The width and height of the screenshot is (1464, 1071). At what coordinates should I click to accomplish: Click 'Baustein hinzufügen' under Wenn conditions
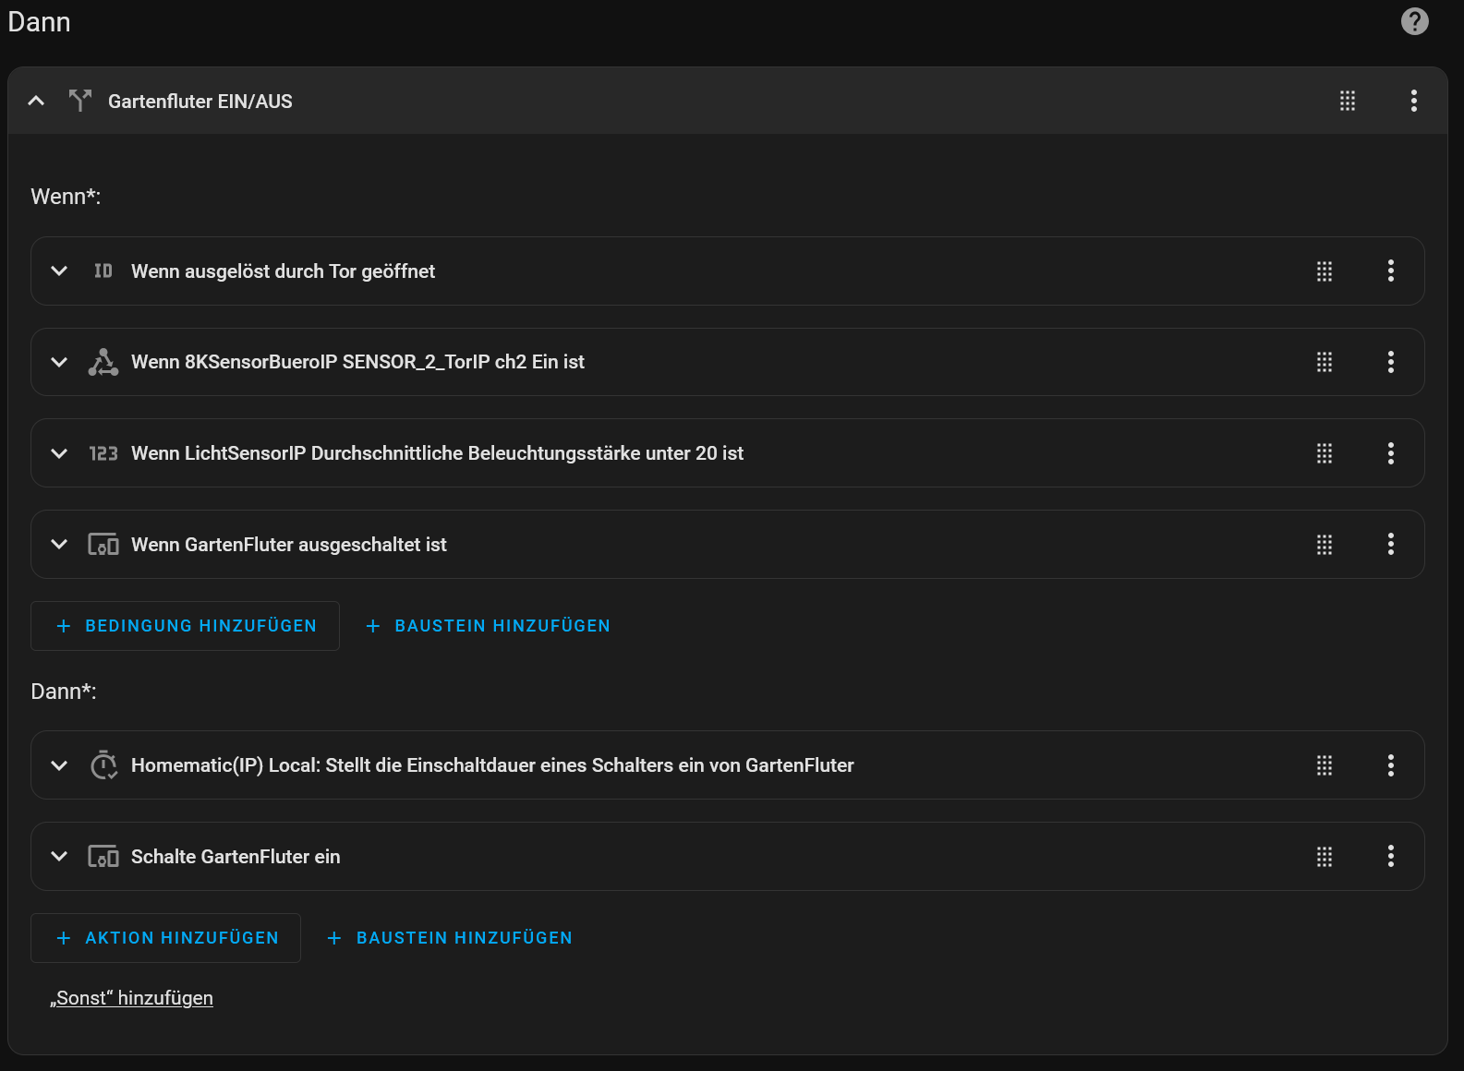tap(489, 626)
